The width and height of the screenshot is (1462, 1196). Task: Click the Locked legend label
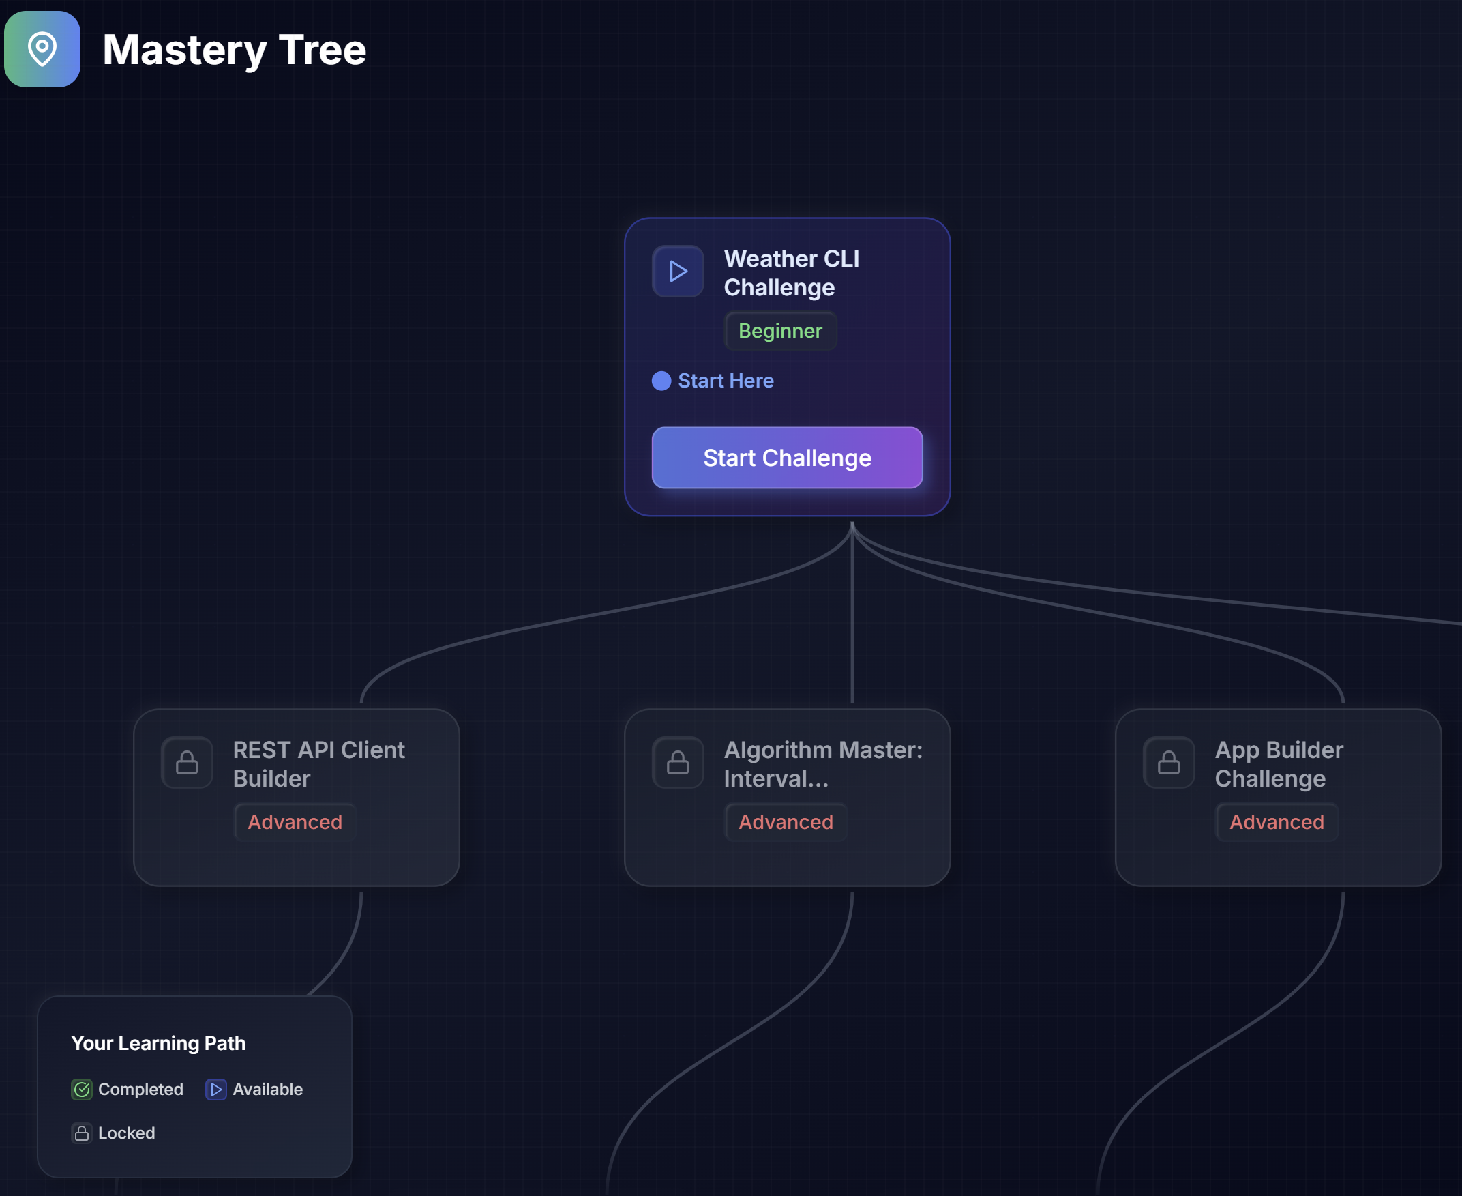pyautogui.click(x=127, y=1133)
